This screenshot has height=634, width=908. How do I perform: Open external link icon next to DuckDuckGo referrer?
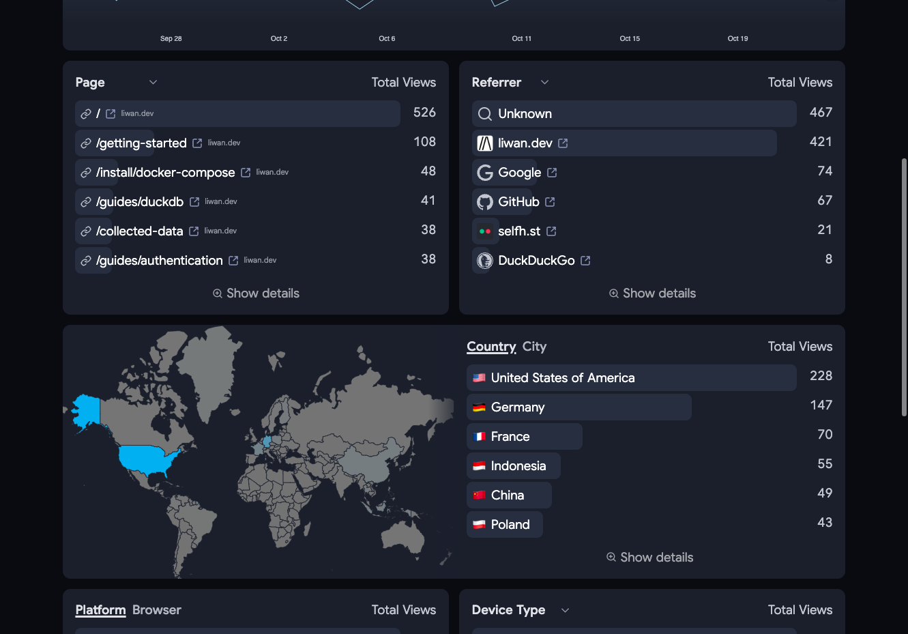[x=585, y=261]
